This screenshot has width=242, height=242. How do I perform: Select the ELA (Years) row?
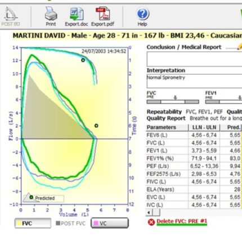click(194, 190)
